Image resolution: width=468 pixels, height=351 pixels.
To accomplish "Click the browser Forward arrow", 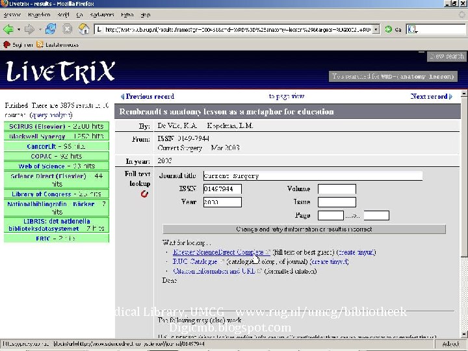I will [29, 29].
